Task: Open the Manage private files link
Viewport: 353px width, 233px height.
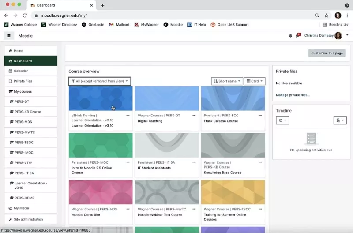Action: coord(293,95)
